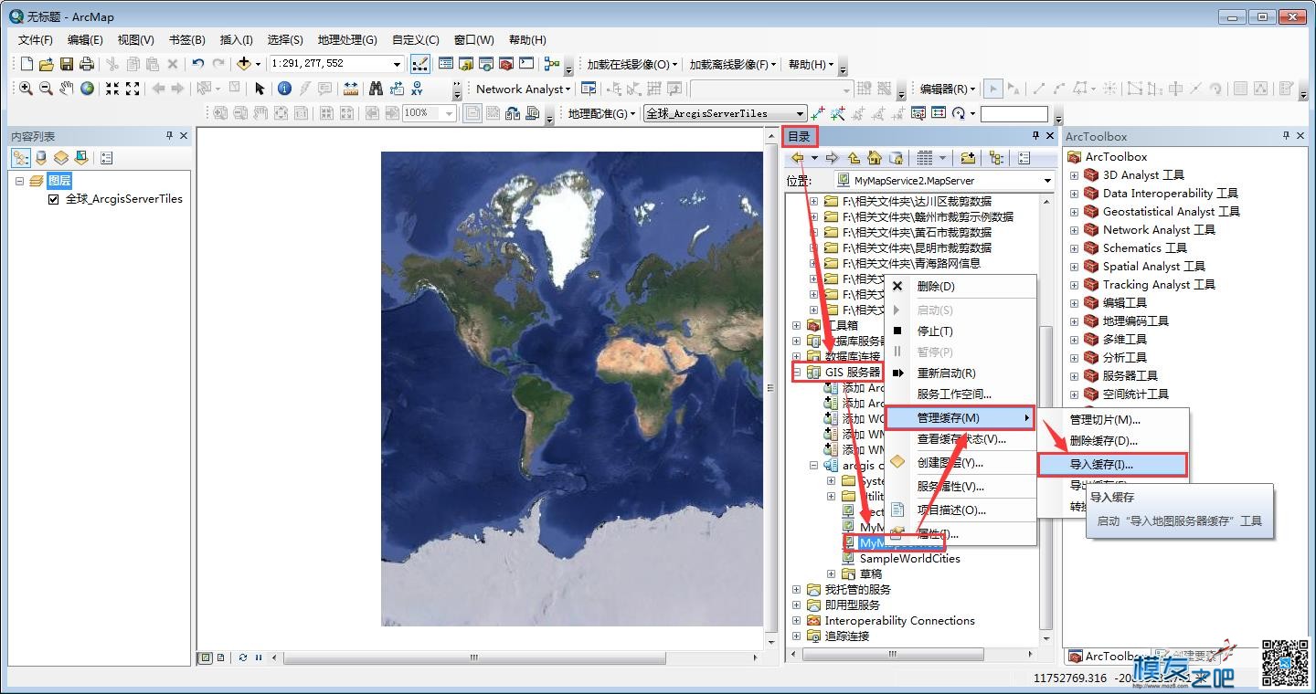Open the ArcToolbox window icon

pos(507,64)
